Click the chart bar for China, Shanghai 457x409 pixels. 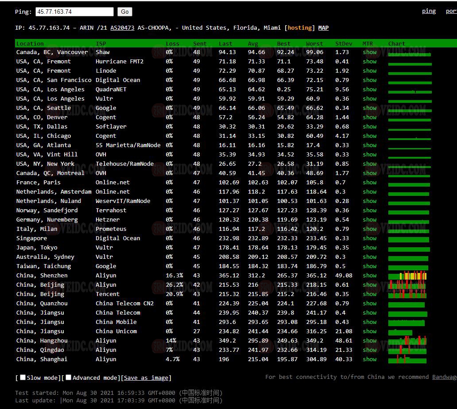(407, 359)
